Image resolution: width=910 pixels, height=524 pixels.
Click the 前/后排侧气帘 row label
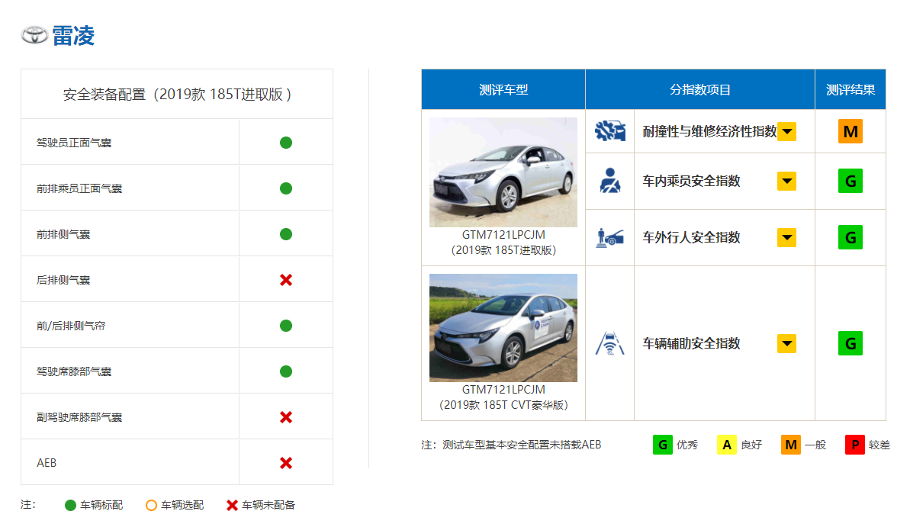(71, 326)
